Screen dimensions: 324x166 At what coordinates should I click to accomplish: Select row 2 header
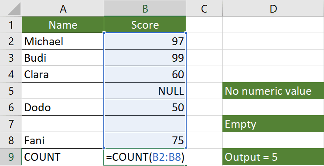click(11, 41)
